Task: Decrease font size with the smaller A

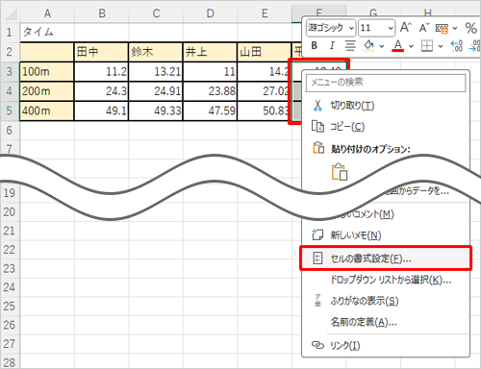Action: click(424, 28)
